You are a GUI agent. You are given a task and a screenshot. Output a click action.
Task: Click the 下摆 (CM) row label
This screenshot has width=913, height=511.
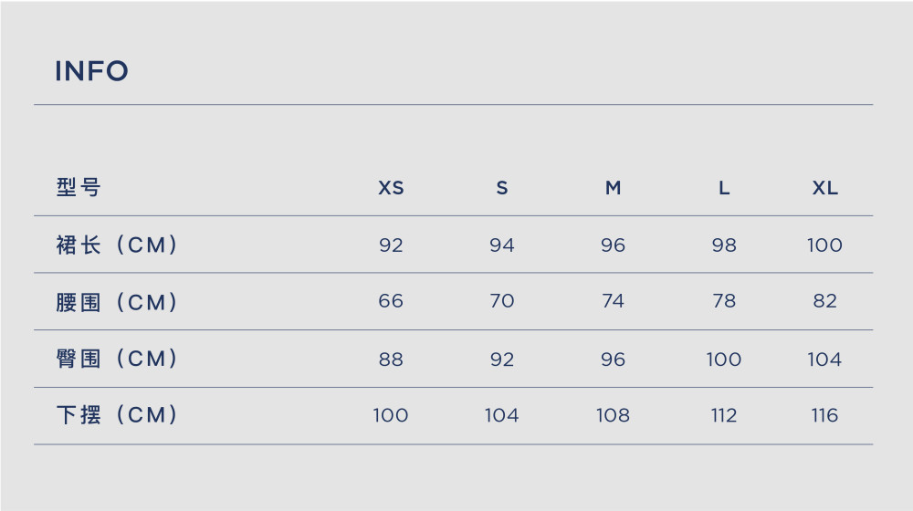(x=117, y=415)
